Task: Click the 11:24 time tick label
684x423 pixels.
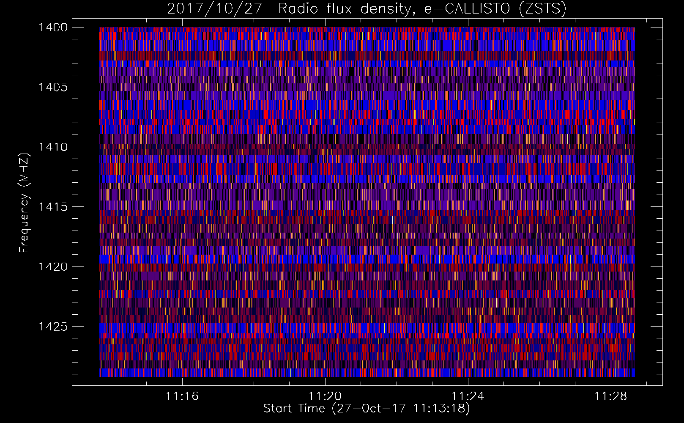Action: (468, 396)
